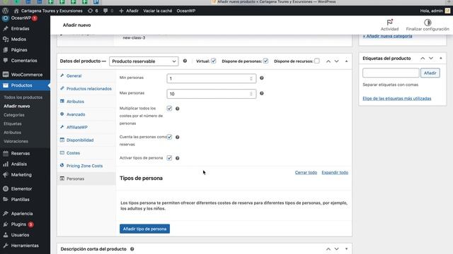
Task: Click Añadir tipo de persona button
Action: (144, 229)
